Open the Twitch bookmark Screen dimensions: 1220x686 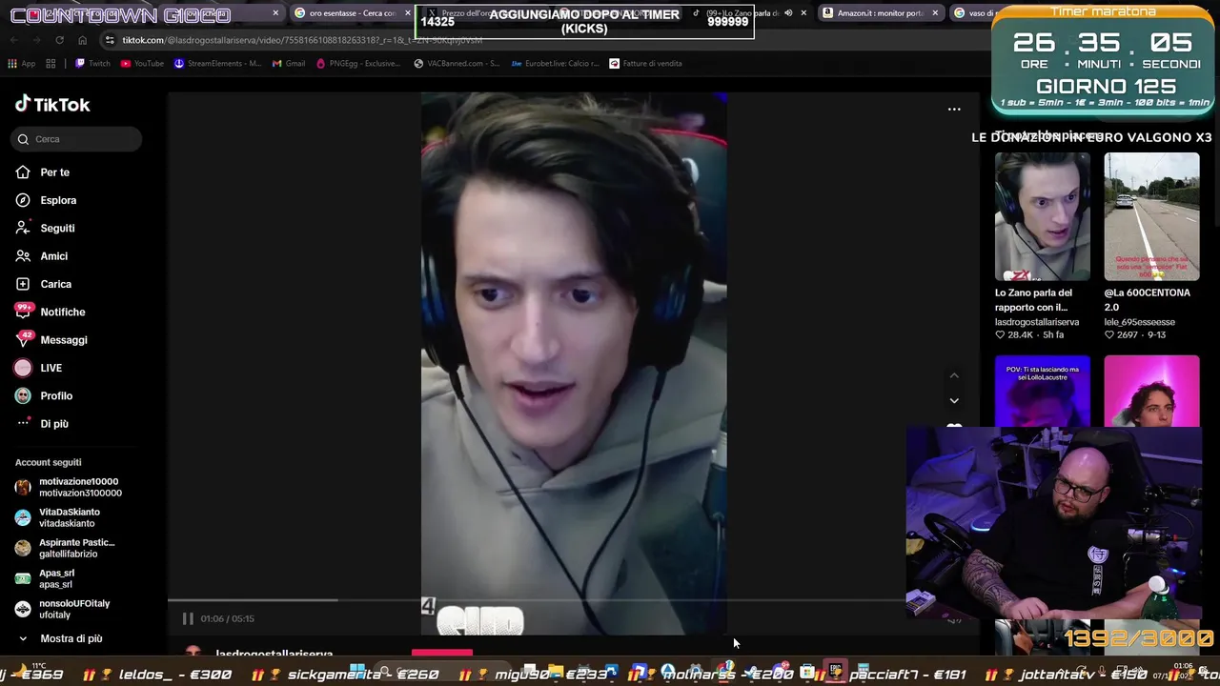coord(92,64)
